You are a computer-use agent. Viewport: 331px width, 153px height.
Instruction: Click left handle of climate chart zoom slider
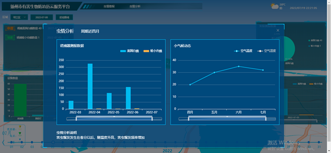click(189, 119)
